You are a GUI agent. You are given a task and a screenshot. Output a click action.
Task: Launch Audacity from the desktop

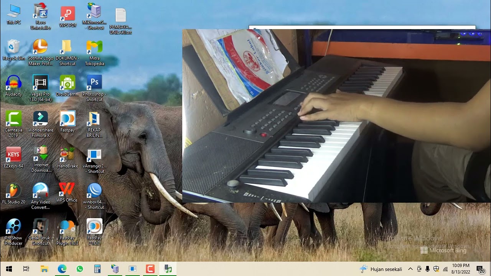coord(13,86)
